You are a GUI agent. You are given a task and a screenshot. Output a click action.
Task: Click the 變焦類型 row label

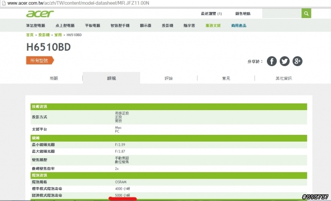coord(39,160)
